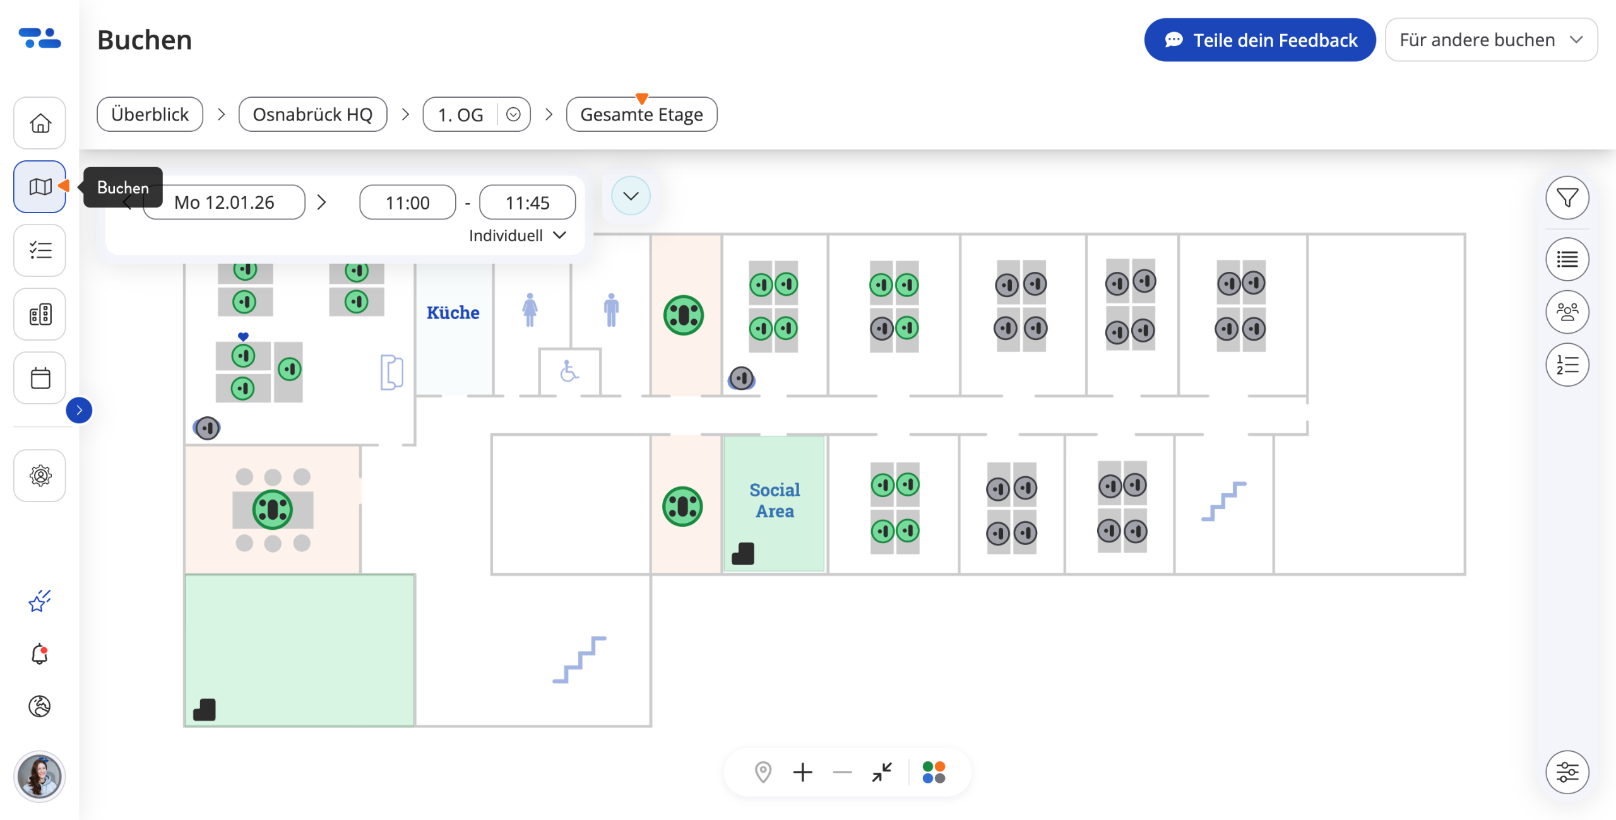Toggle the colored dots legend button
The height and width of the screenshot is (820, 1616).
click(934, 772)
